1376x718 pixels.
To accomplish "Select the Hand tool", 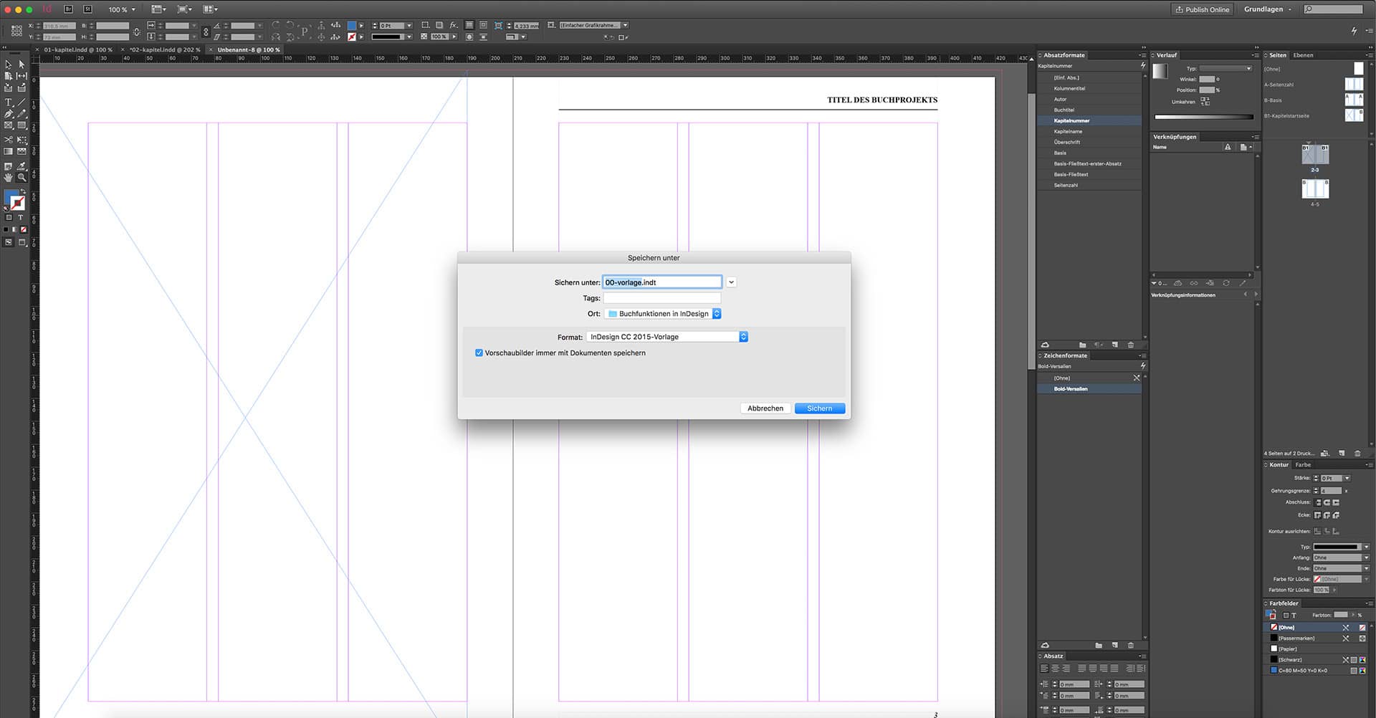I will pyautogui.click(x=8, y=178).
